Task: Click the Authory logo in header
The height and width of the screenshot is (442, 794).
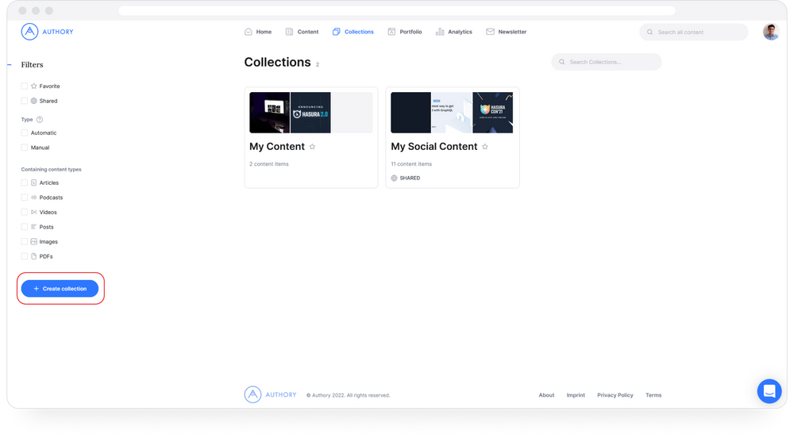Action: (47, 32)
